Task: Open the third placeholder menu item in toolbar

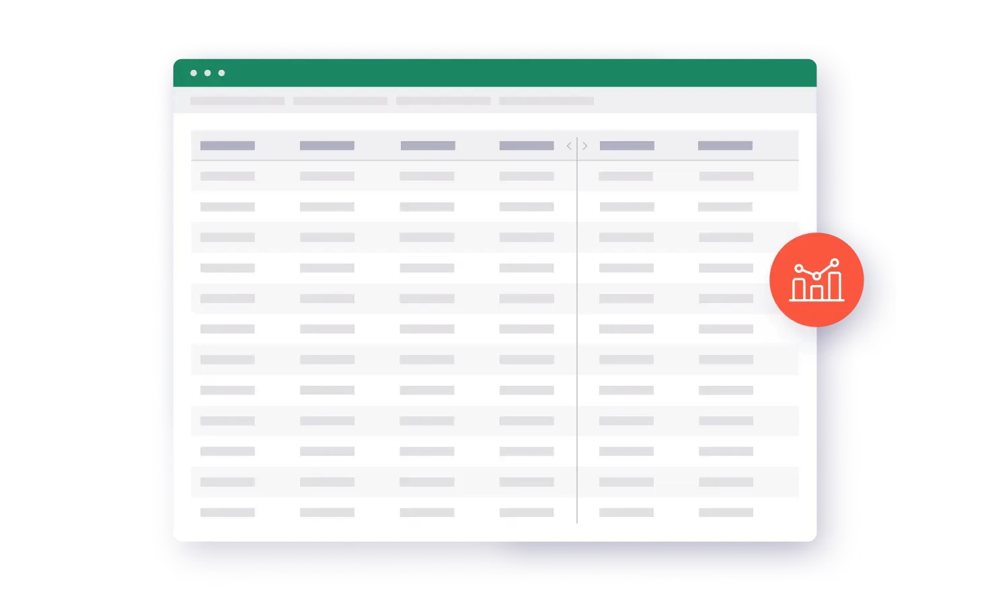Action: click(443, 101)
